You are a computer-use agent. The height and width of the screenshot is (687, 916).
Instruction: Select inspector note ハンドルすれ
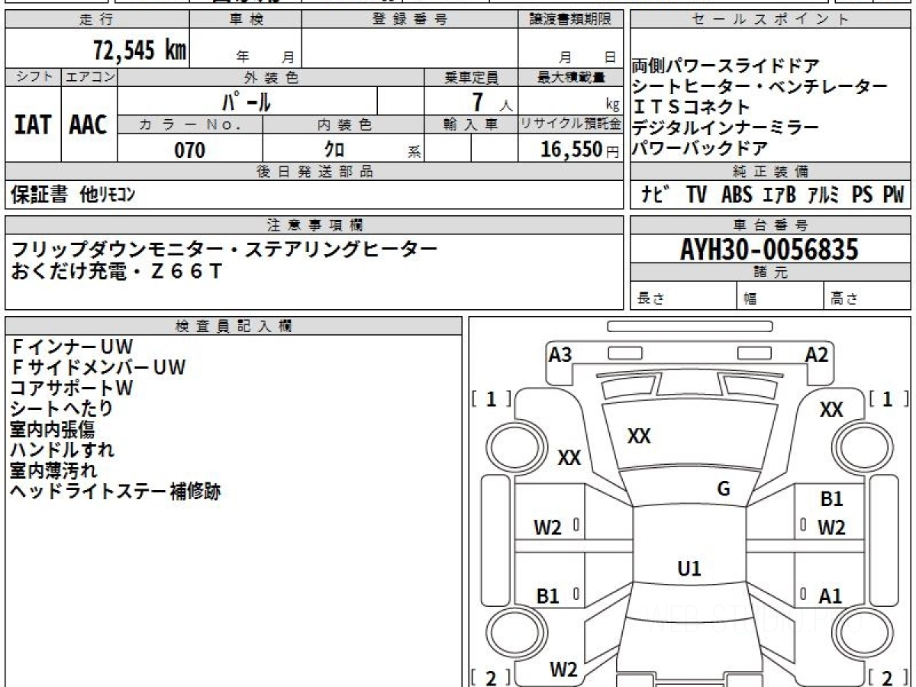[62, 450]
